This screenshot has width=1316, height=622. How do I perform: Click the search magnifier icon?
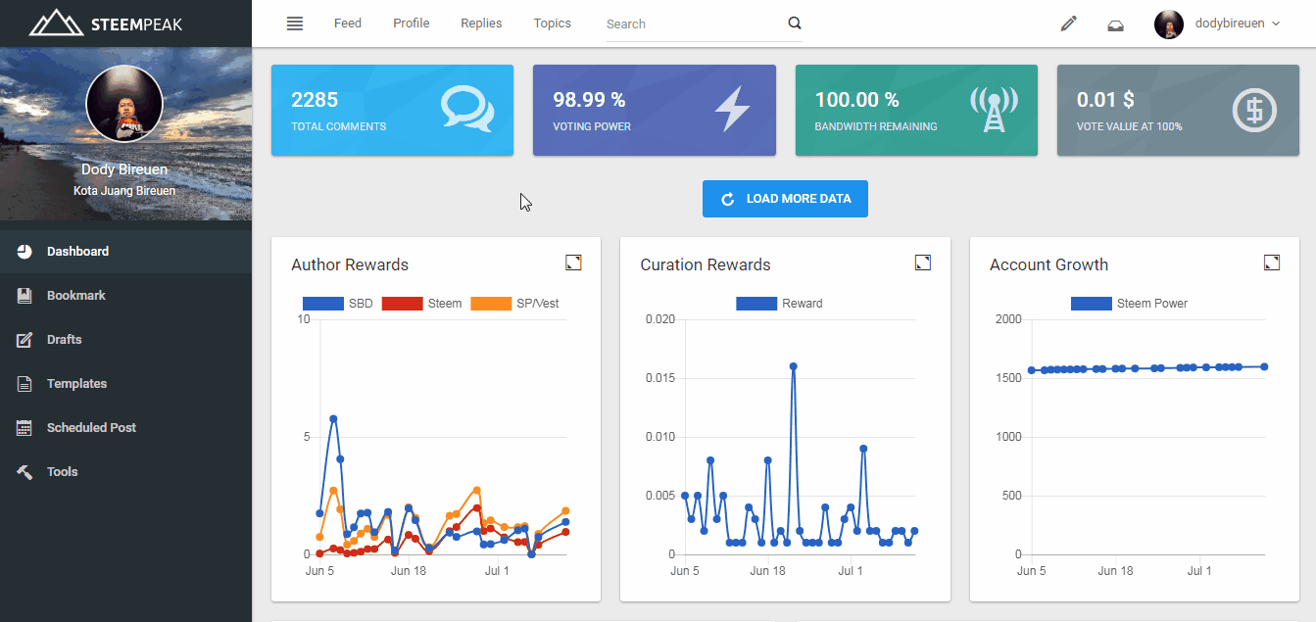(795, 24)
